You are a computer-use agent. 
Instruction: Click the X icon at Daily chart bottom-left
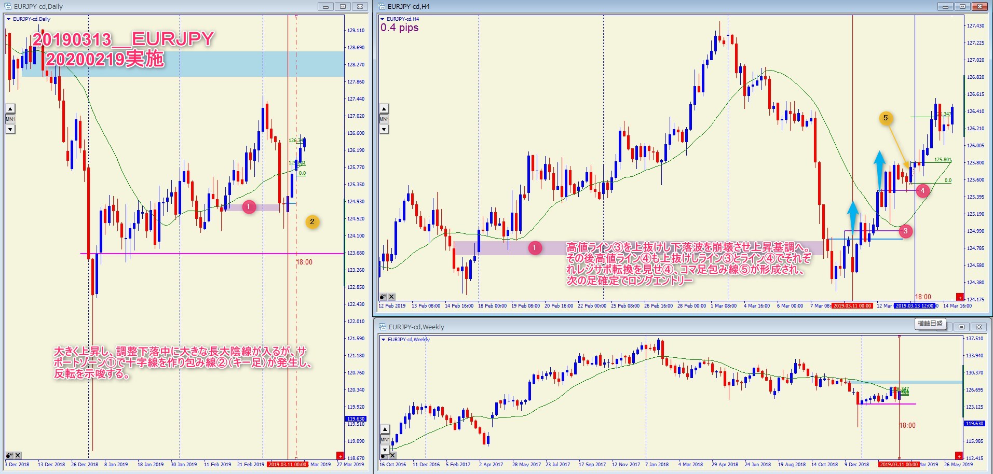click(18, 455)
